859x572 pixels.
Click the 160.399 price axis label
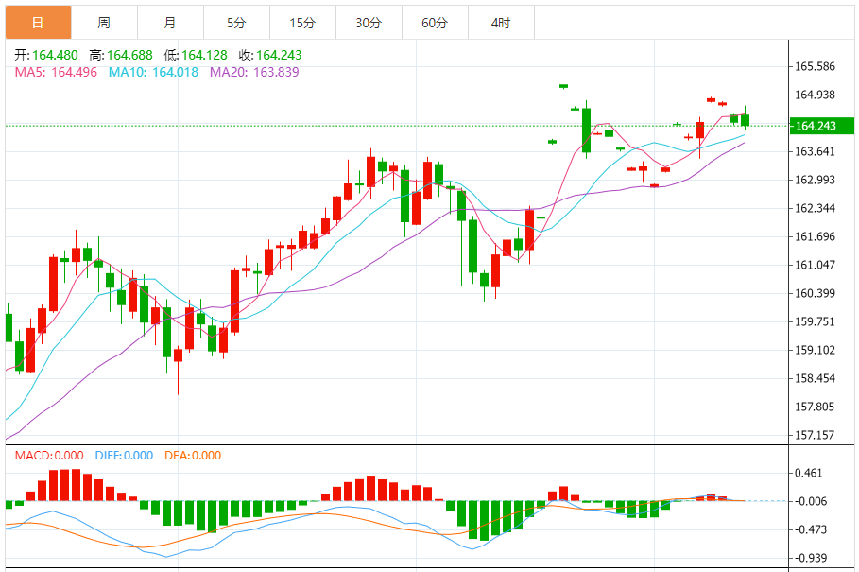(x=816, y=294)
